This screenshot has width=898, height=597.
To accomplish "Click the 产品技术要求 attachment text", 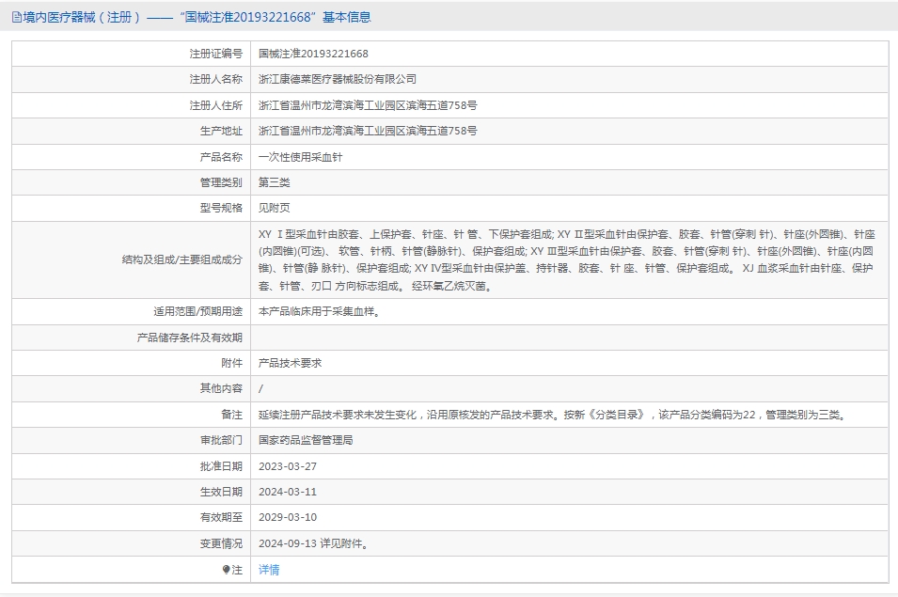I will (x=290, y=363).
